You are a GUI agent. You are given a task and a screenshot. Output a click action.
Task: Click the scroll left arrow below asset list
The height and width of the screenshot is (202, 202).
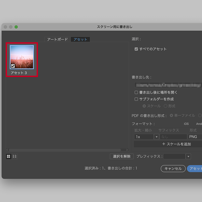click(x=7, y=150)
